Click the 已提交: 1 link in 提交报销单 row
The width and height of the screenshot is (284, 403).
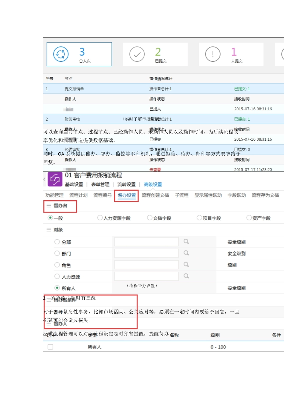point(242,89)
